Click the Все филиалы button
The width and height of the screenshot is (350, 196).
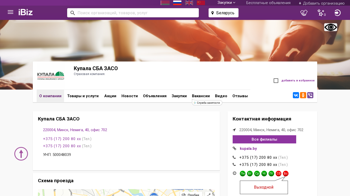264,139
